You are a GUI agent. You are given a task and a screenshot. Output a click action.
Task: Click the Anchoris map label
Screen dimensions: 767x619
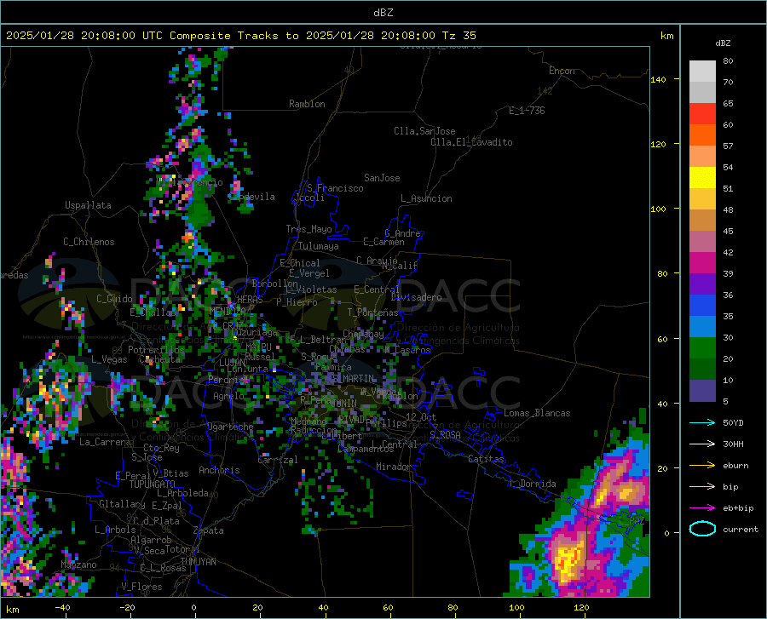[219, 470]
